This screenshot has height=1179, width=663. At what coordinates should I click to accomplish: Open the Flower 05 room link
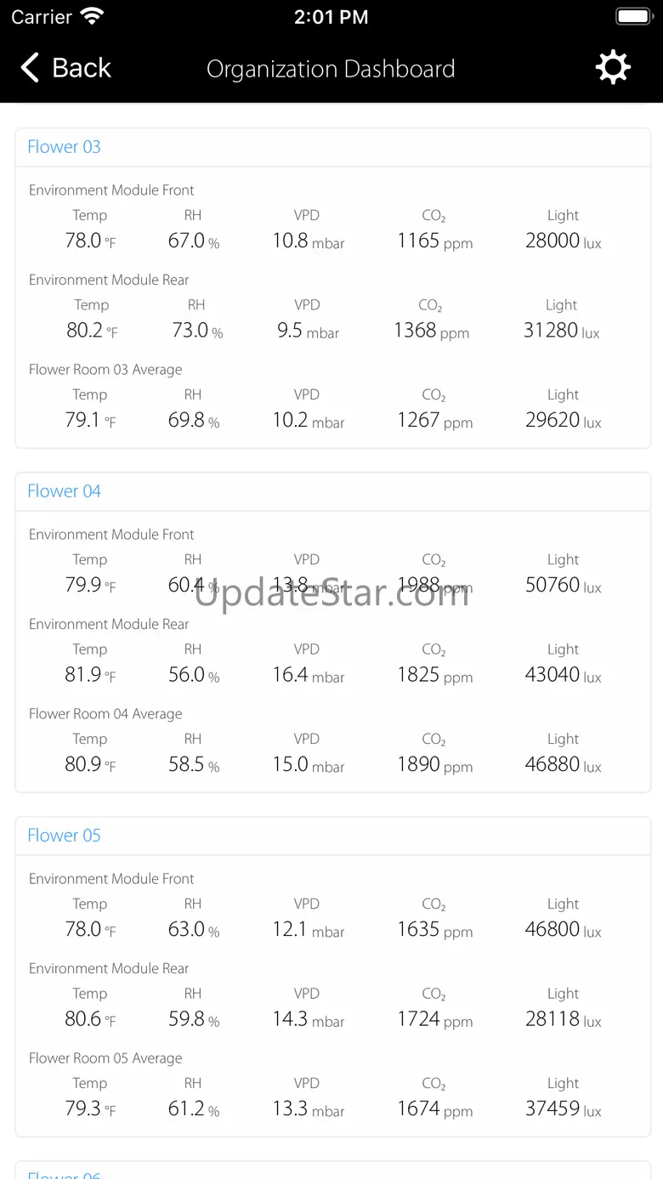tap(64, 836)
